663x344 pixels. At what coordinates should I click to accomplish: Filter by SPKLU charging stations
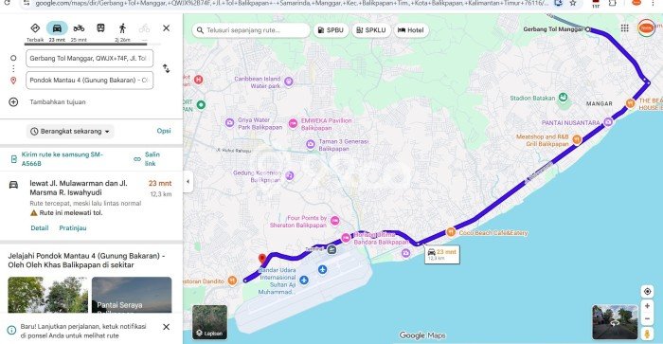click(371, 30)
